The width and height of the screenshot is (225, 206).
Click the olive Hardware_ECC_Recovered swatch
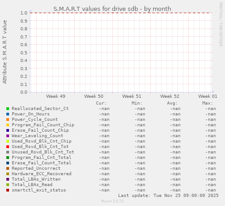pos(8,174)
